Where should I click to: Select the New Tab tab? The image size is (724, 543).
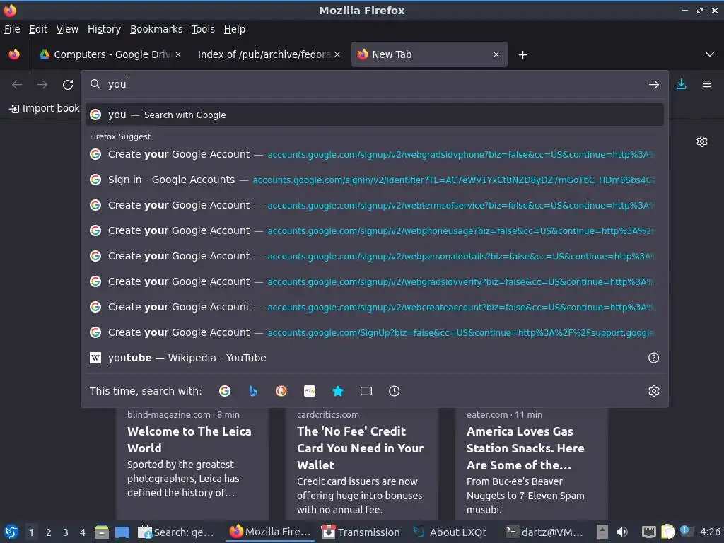[x=429, y=54]
